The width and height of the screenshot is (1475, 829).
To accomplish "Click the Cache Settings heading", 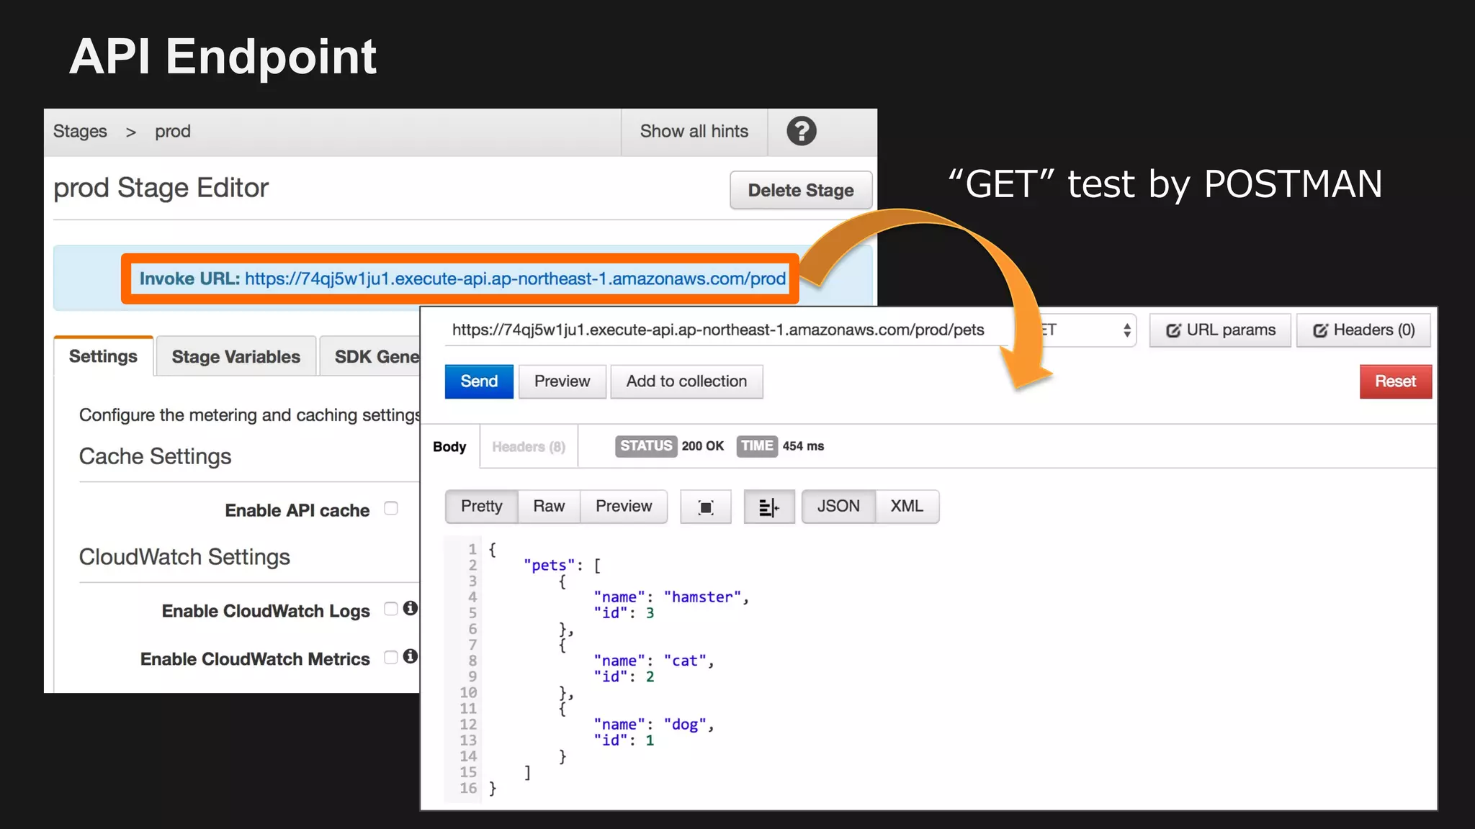I will pyautogui.click(x=155, y=456).
